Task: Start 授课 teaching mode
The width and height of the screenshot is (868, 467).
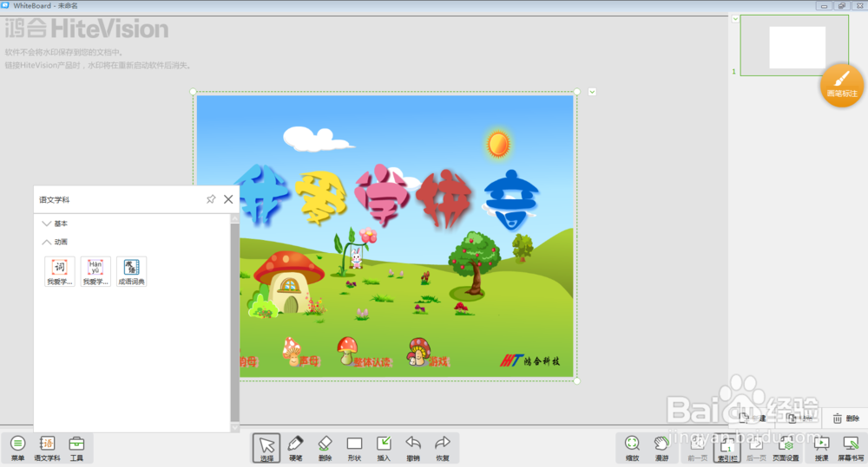Action: tap(821, 448)
